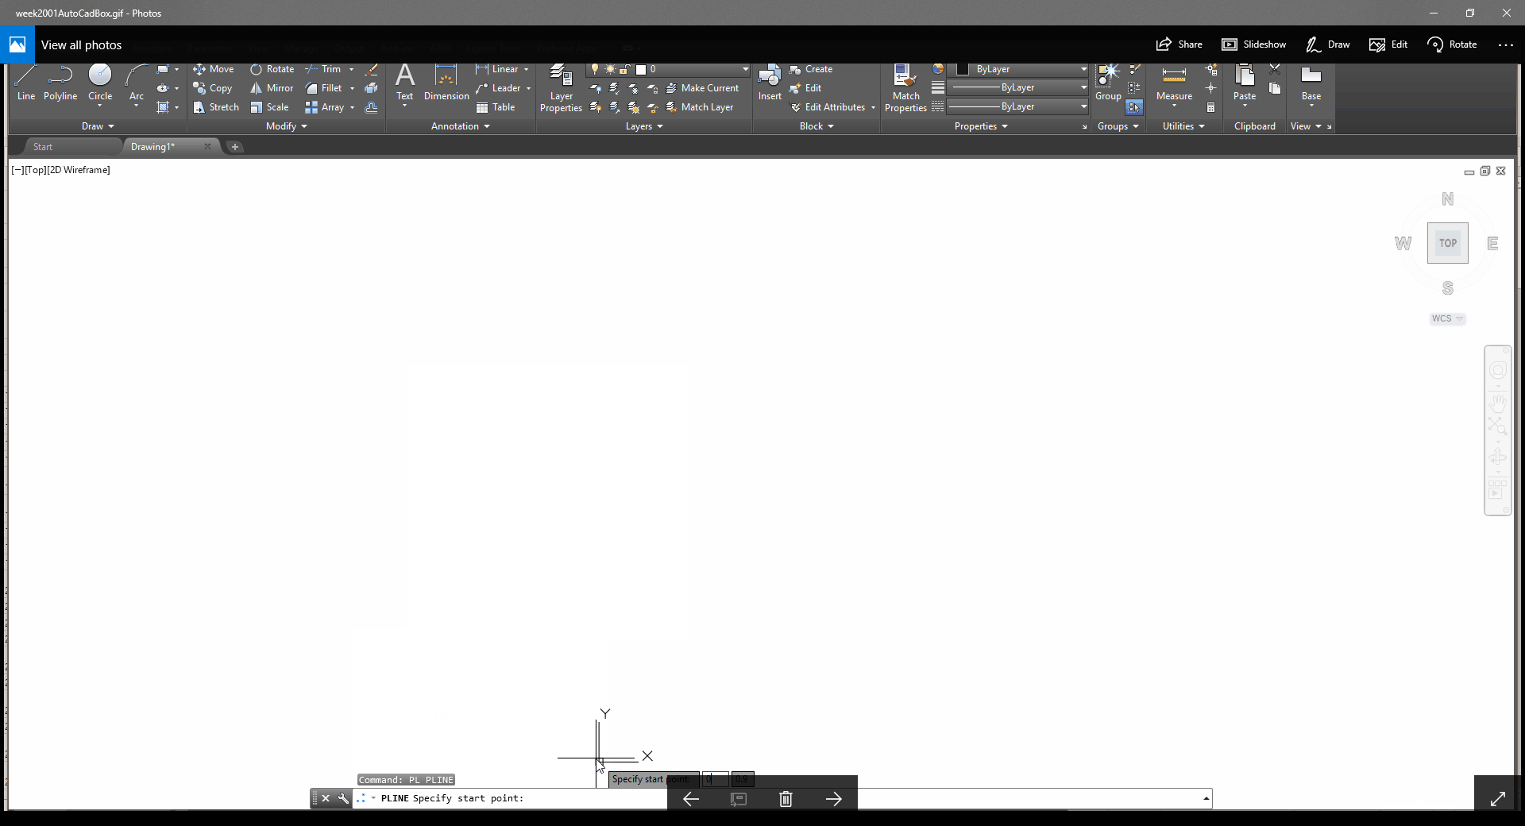Toggle layer on/off lightbulb icon
This screenshot has height=826, width=1525.
[594, 69]
